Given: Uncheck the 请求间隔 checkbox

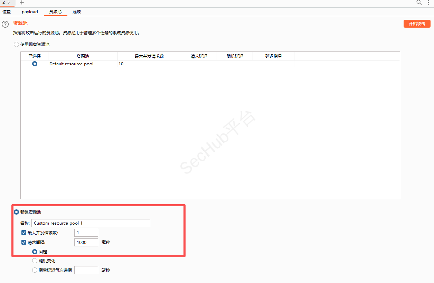Looking at the screenshot, I should (24, 243).
